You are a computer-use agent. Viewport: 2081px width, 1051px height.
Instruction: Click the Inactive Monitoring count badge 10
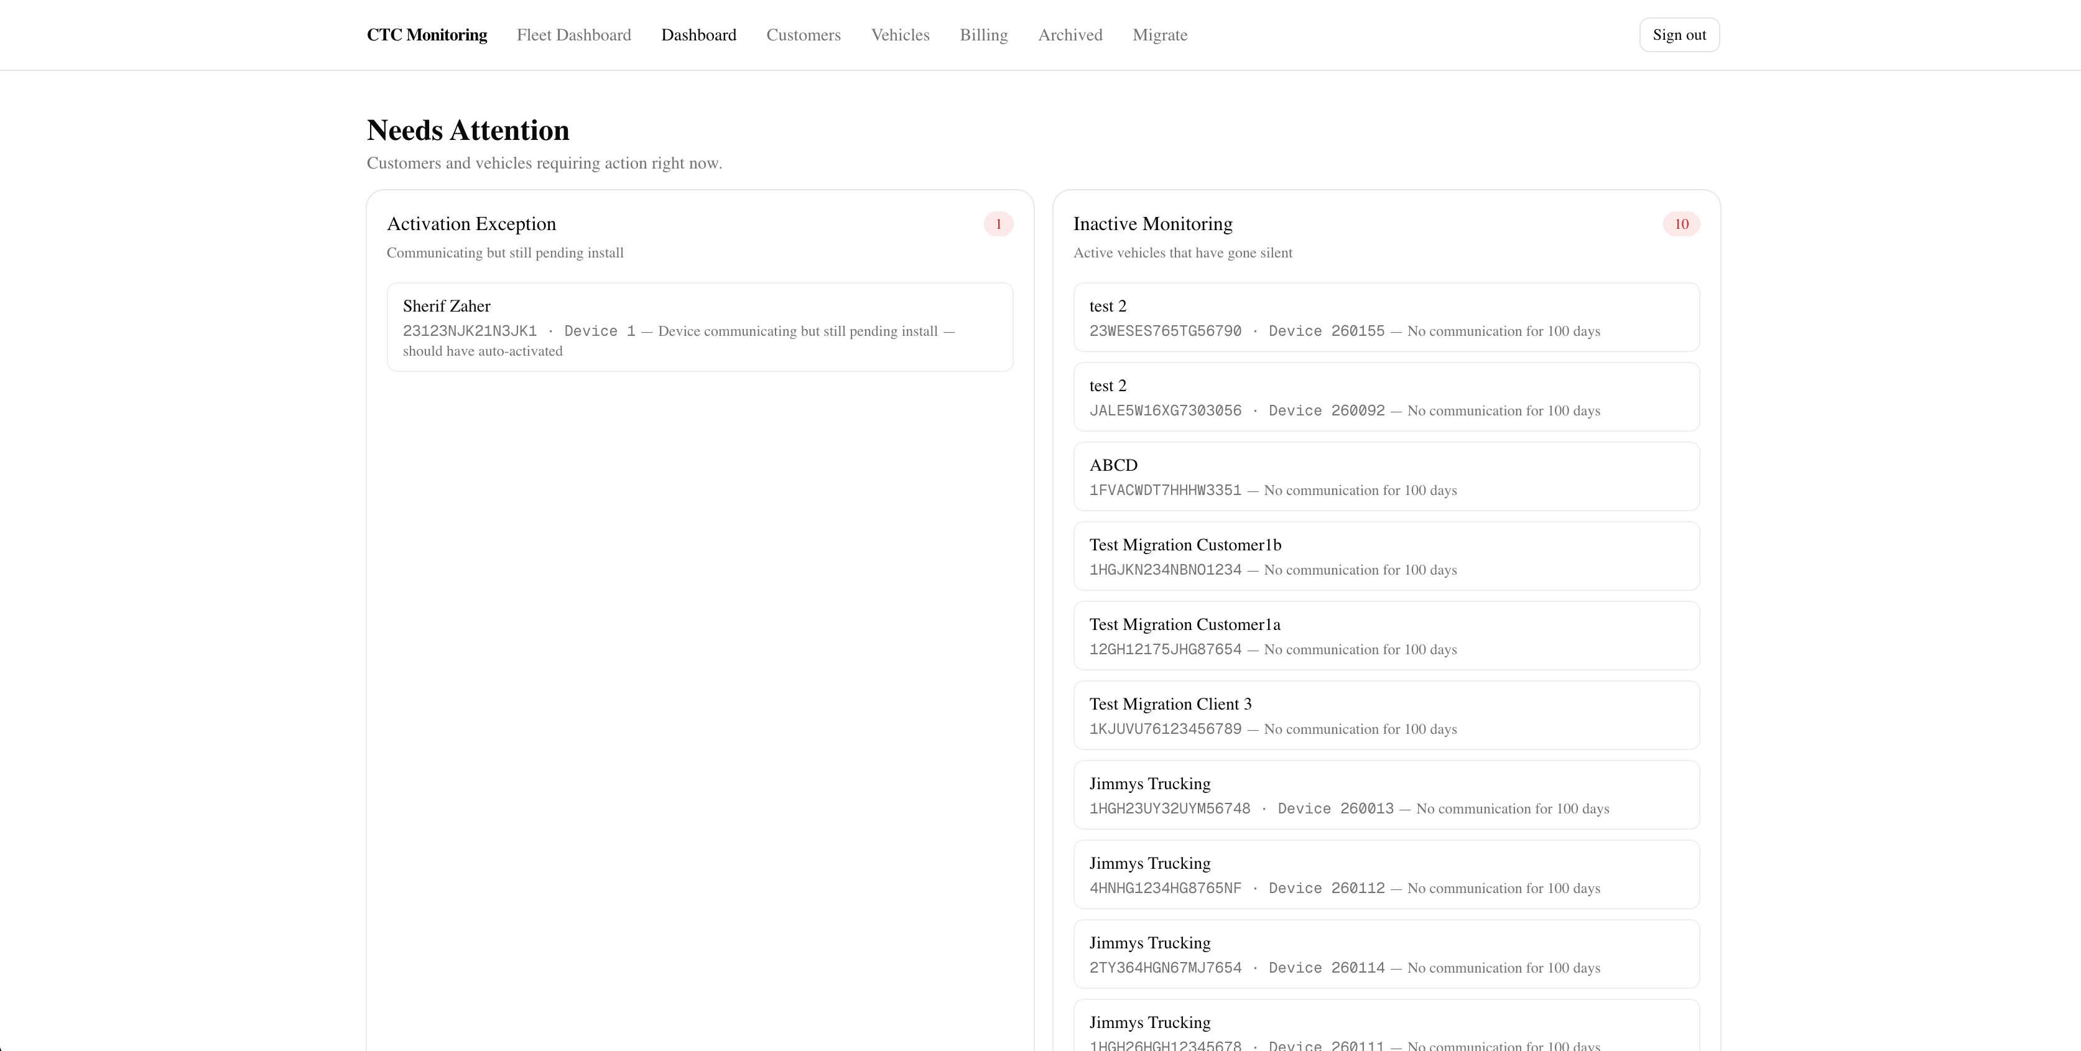[x=1681, y=224]
